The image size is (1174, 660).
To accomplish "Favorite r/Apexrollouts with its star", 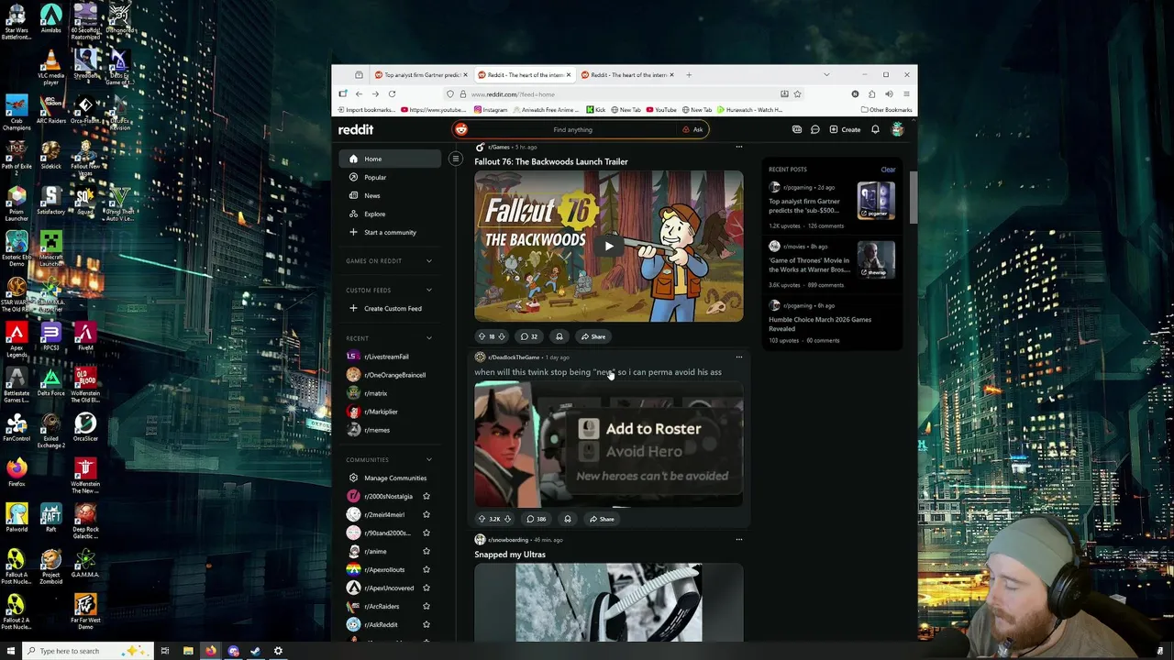I will 426,569.
